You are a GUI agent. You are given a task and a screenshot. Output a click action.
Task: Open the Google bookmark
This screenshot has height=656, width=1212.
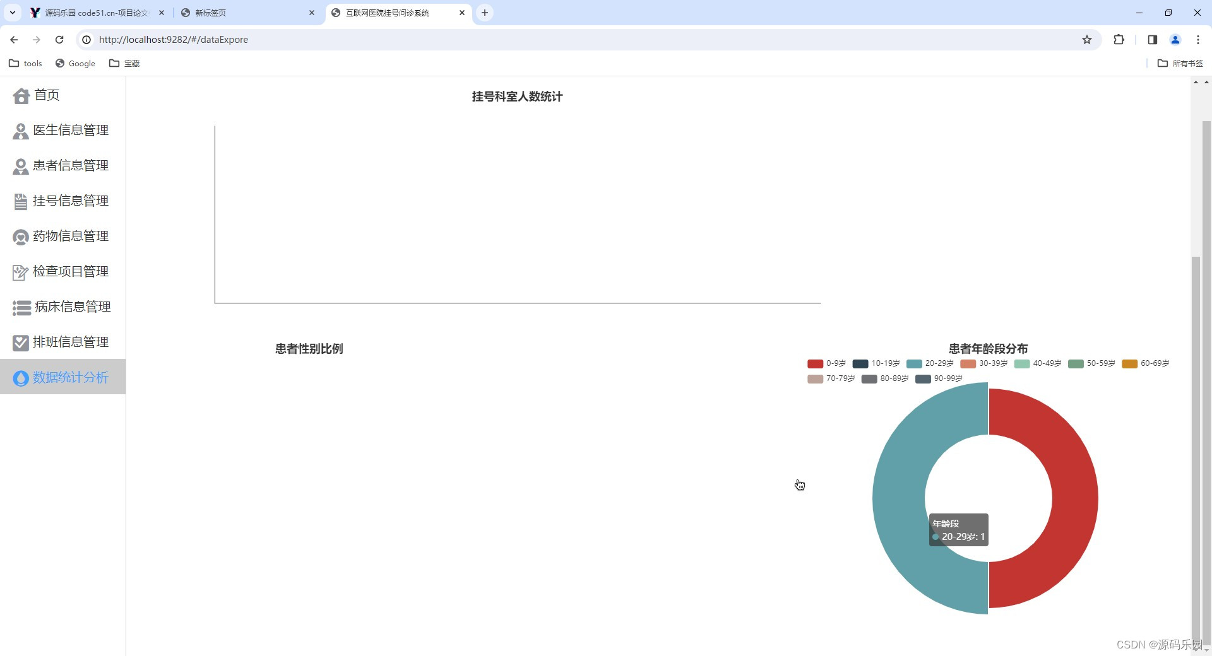[75, 63]
